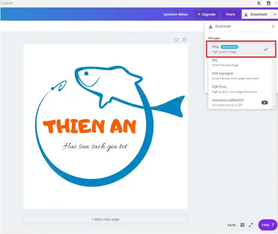The image size is (278, 234).
Task: Enter fullscreen presentation mode
Action: click(x=251, y=225)
